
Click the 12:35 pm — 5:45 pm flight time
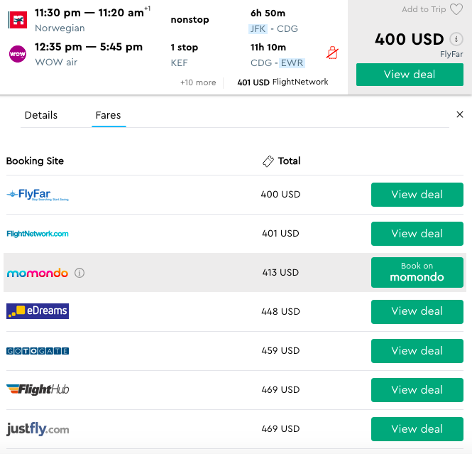tap(89, 47)
